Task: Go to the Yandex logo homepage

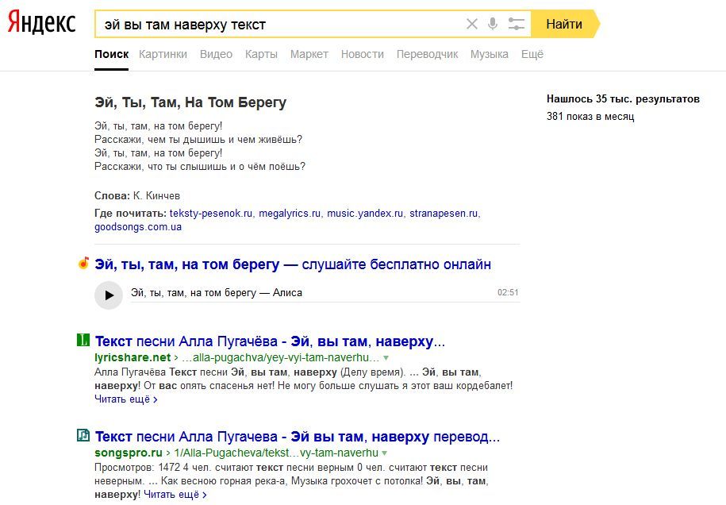Action: (x=41, y=24)
